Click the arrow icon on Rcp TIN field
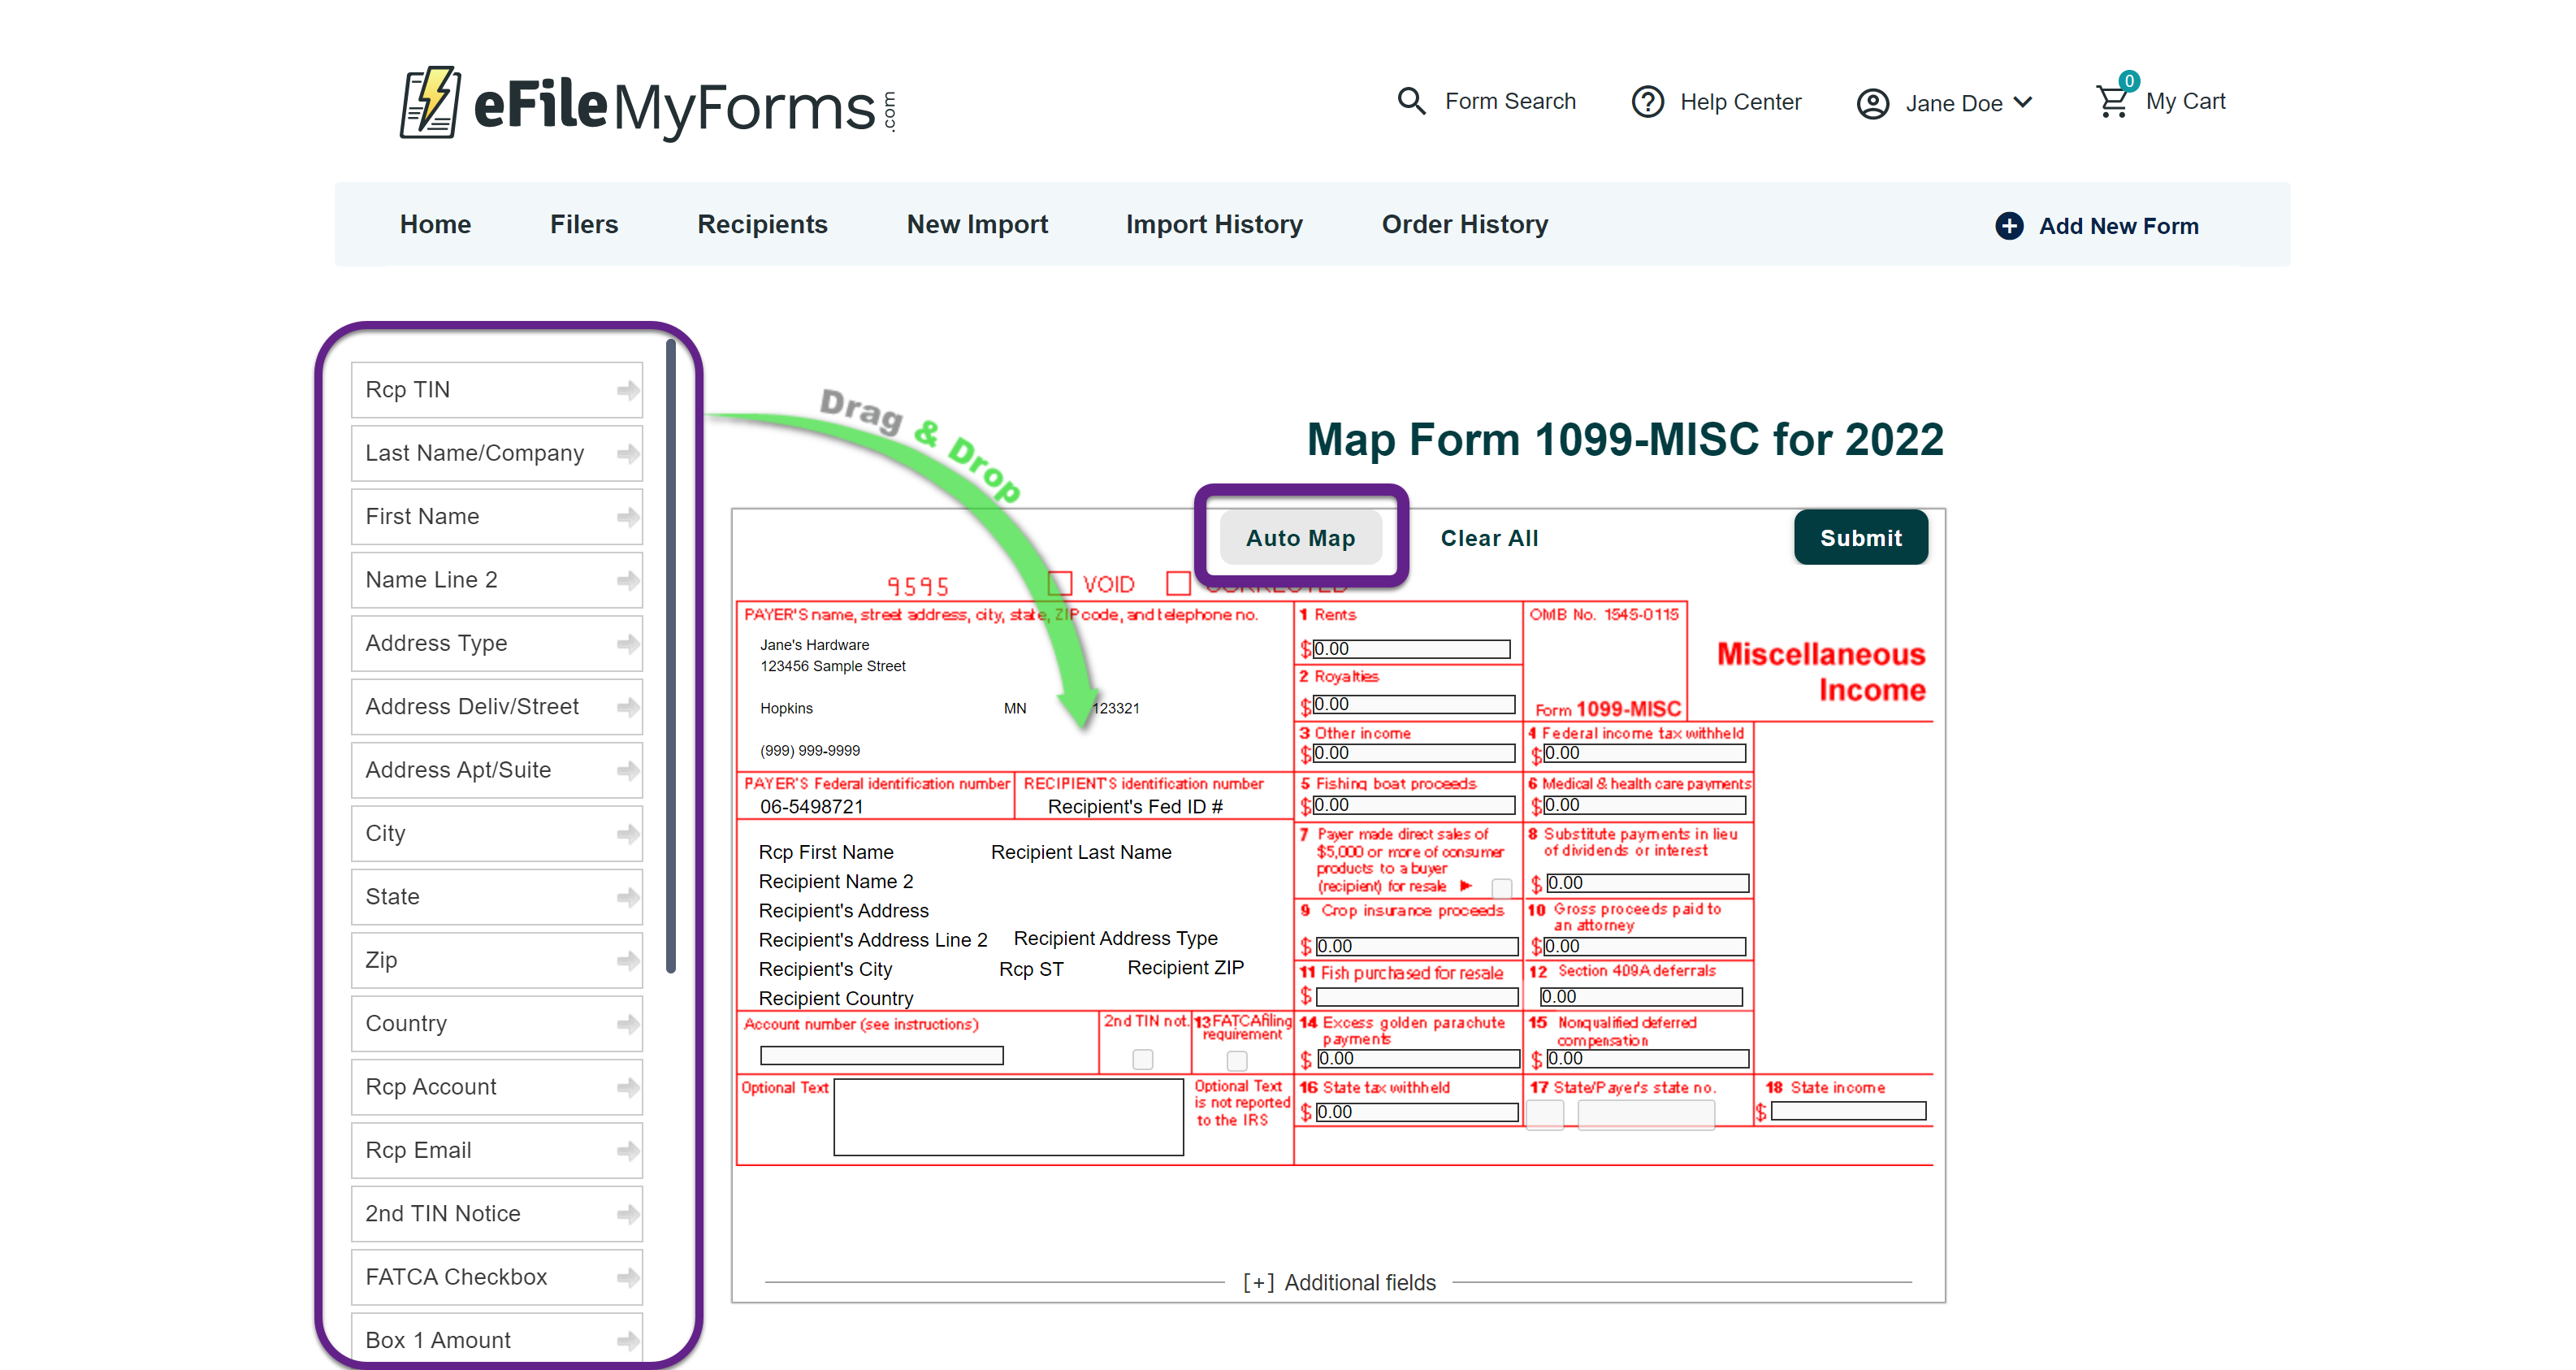 pos(627,390)
